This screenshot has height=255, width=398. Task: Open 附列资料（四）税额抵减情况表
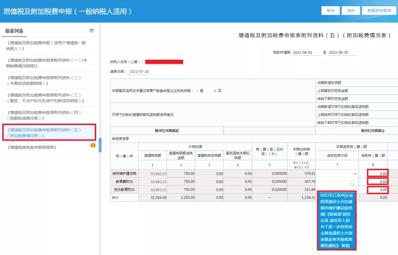click(48, 115)
